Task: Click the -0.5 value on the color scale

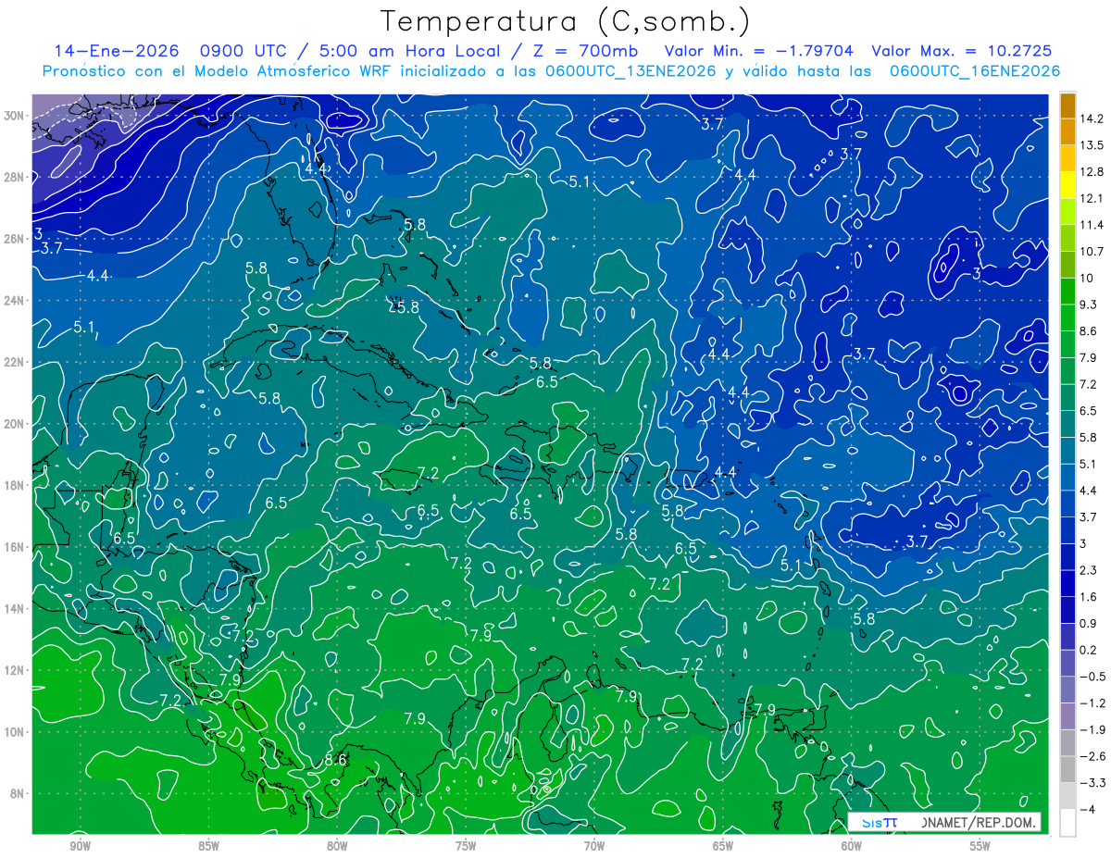Action: (1092, 677)
